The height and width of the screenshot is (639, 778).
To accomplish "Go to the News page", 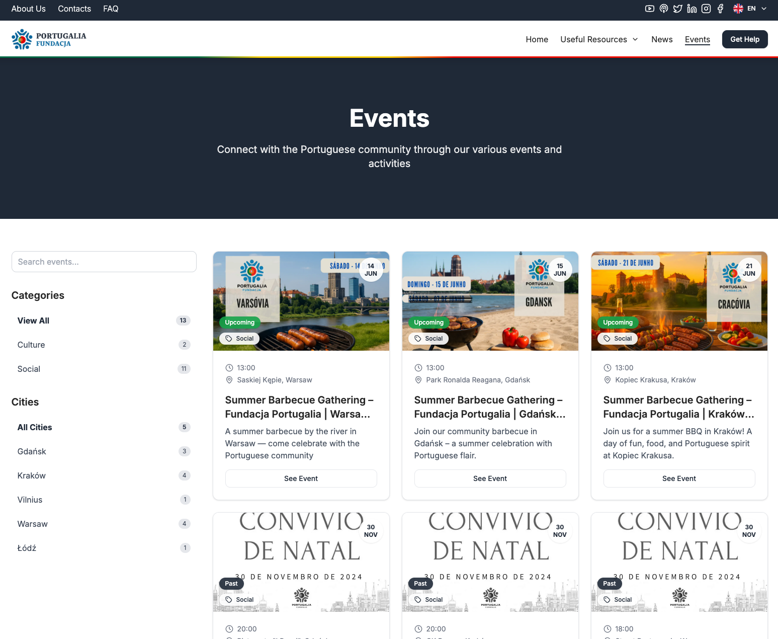I will click(661, 39).
